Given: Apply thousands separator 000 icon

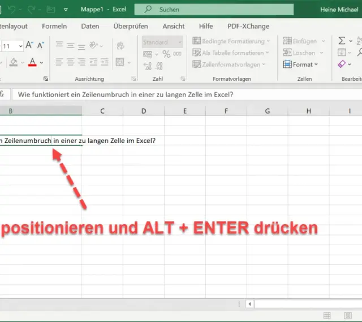Looking at the screenshot, I should click(x=177, y=54).
